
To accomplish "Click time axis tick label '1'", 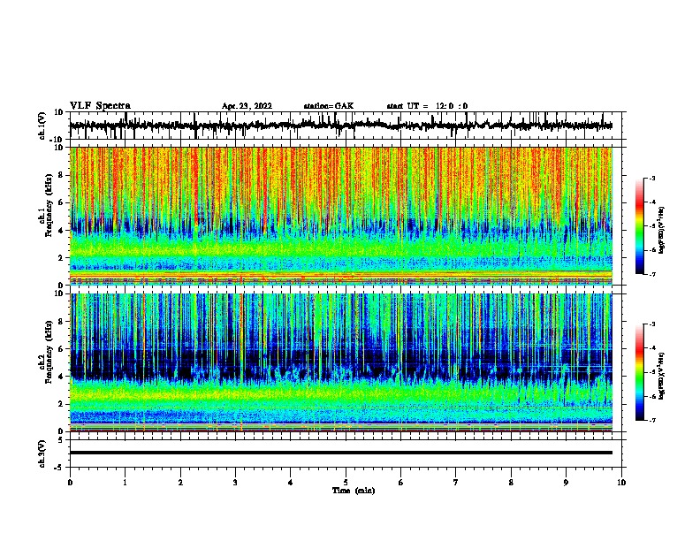I will tap(125, 483).
